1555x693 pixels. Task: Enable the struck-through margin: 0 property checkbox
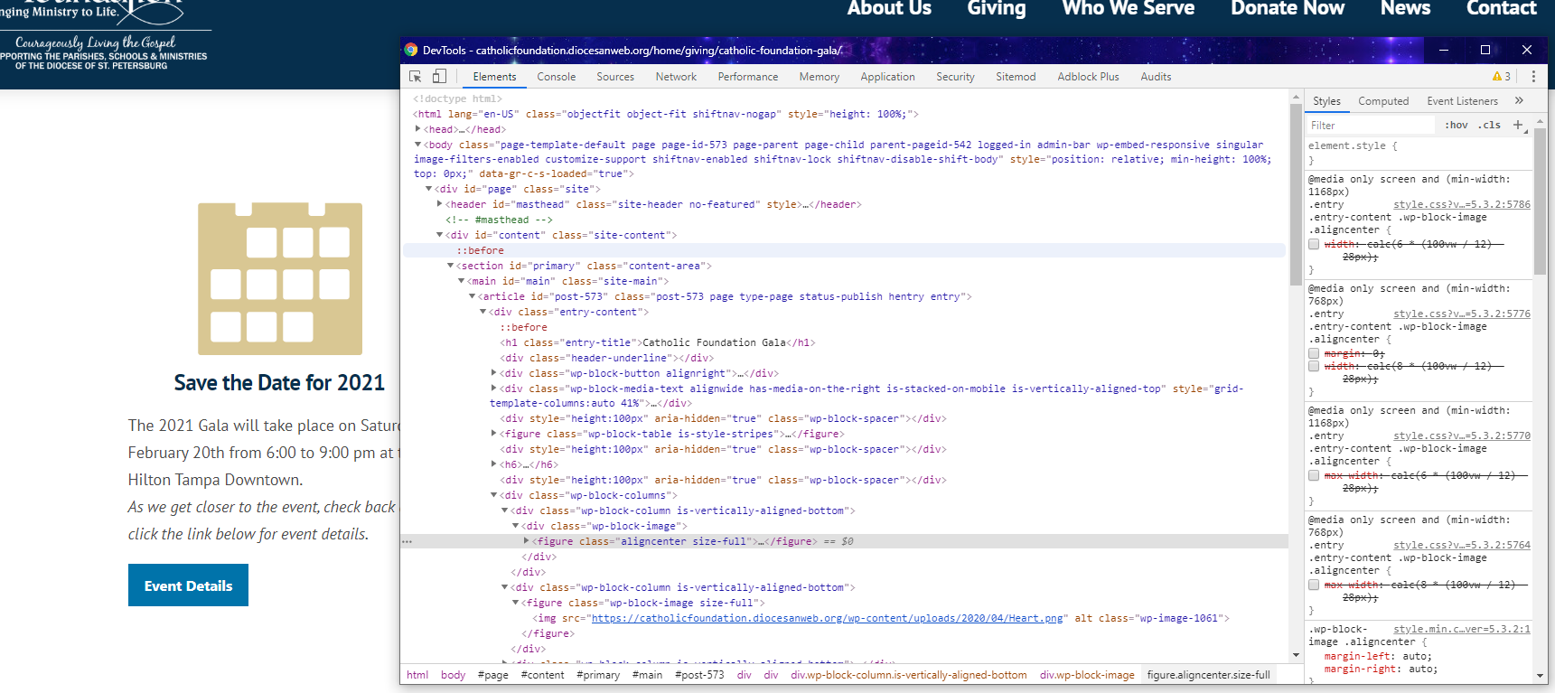[1314, 353]
